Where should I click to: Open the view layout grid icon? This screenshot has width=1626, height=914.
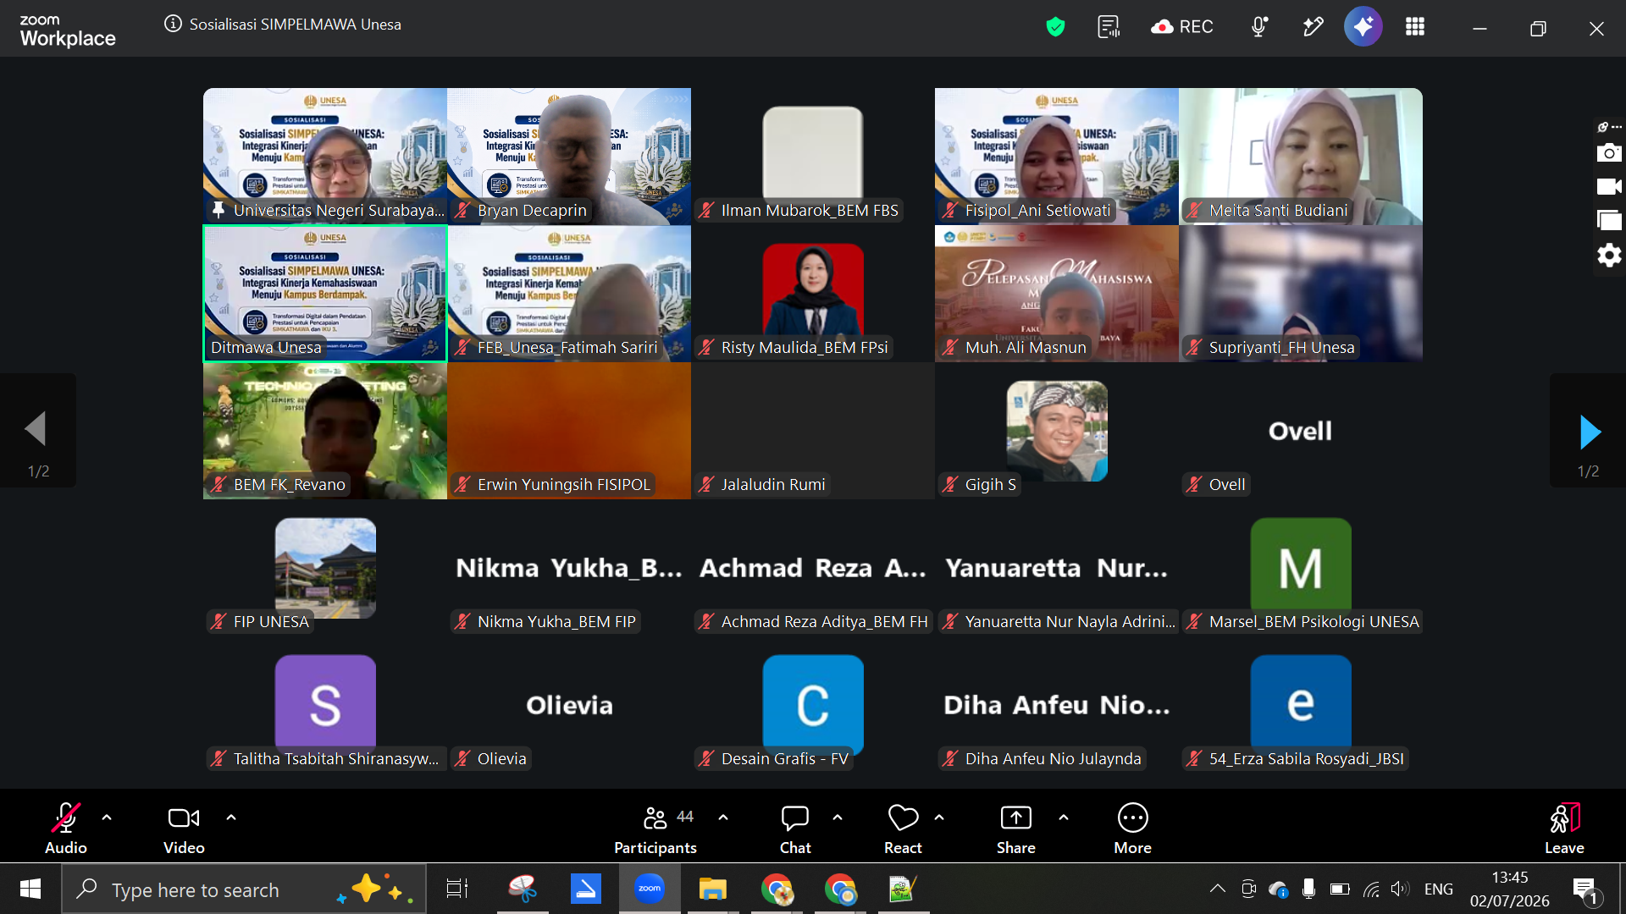click(1415, 27)
